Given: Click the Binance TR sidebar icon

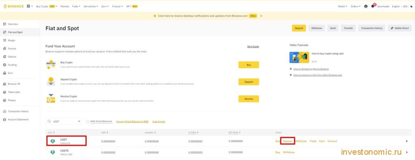Looking at the screenshot, I should point(4,84).
